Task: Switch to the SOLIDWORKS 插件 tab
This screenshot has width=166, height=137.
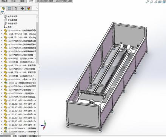Action: pyautogui.click(x=45, y=1)
